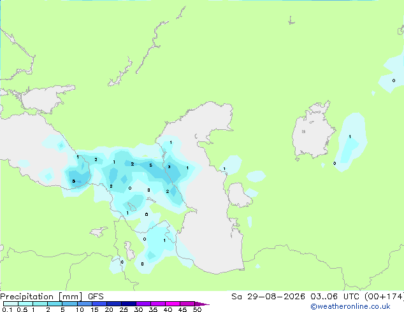
Task: Select the 40–45 mm magenta legend swatch
Action: [x=173, y=304]
